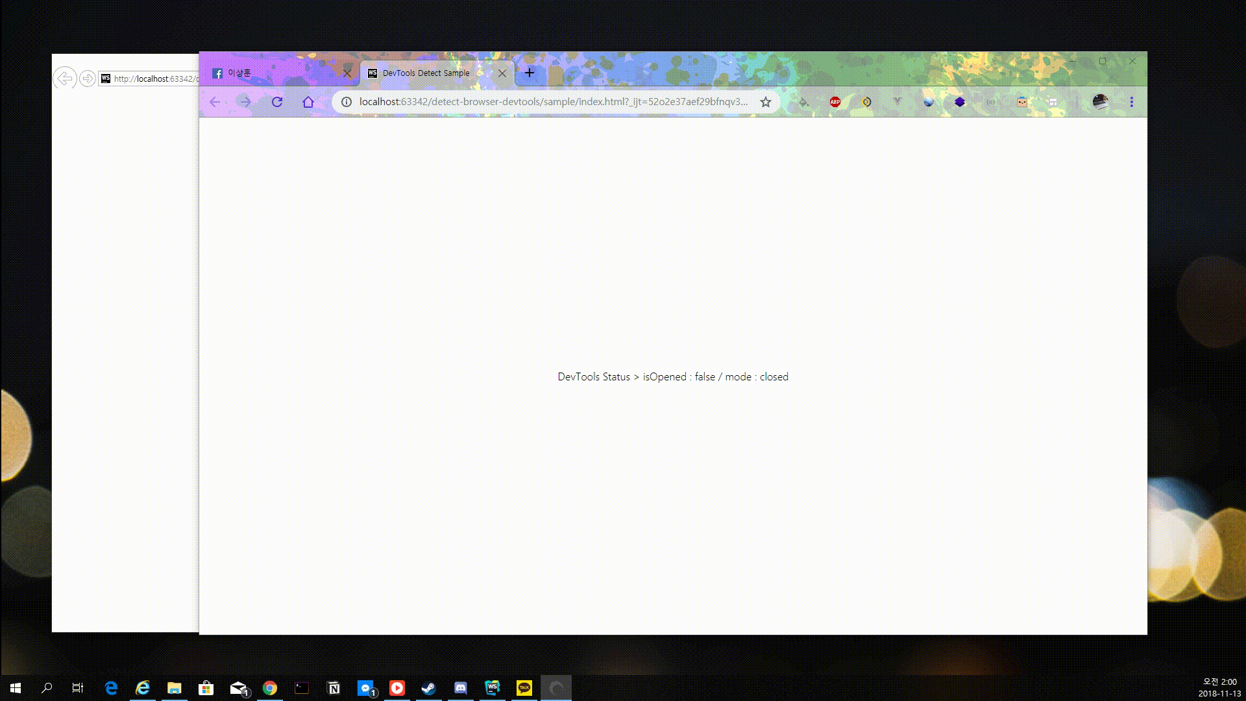Close the DevTools Detect Sample tab
The image size is (1246, 701).
pos(502,73)
